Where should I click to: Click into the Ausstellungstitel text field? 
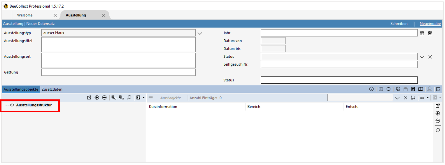pyautogui.click(x=118, y=45)
